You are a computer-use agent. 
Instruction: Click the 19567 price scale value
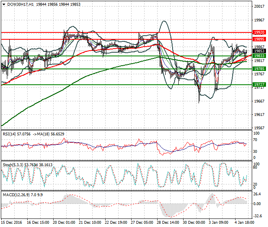tap(259, 128)
